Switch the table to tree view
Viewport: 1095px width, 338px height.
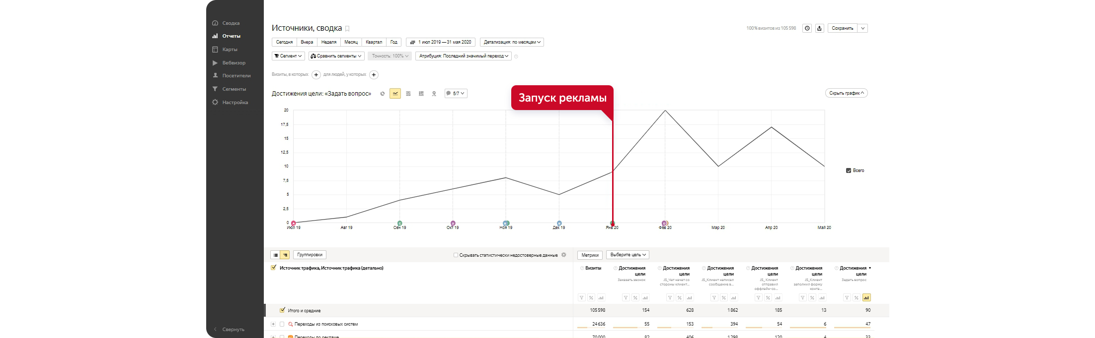[285, 255]
